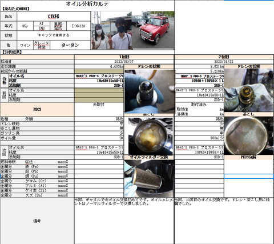Click the photo of two people
Viewport: 274px width, 244px height.
(x=111, y=30)
